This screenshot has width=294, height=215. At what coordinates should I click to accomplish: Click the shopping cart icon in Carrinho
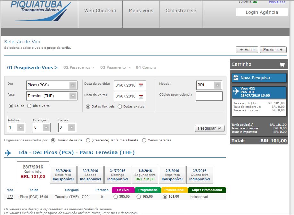[282, 64]
